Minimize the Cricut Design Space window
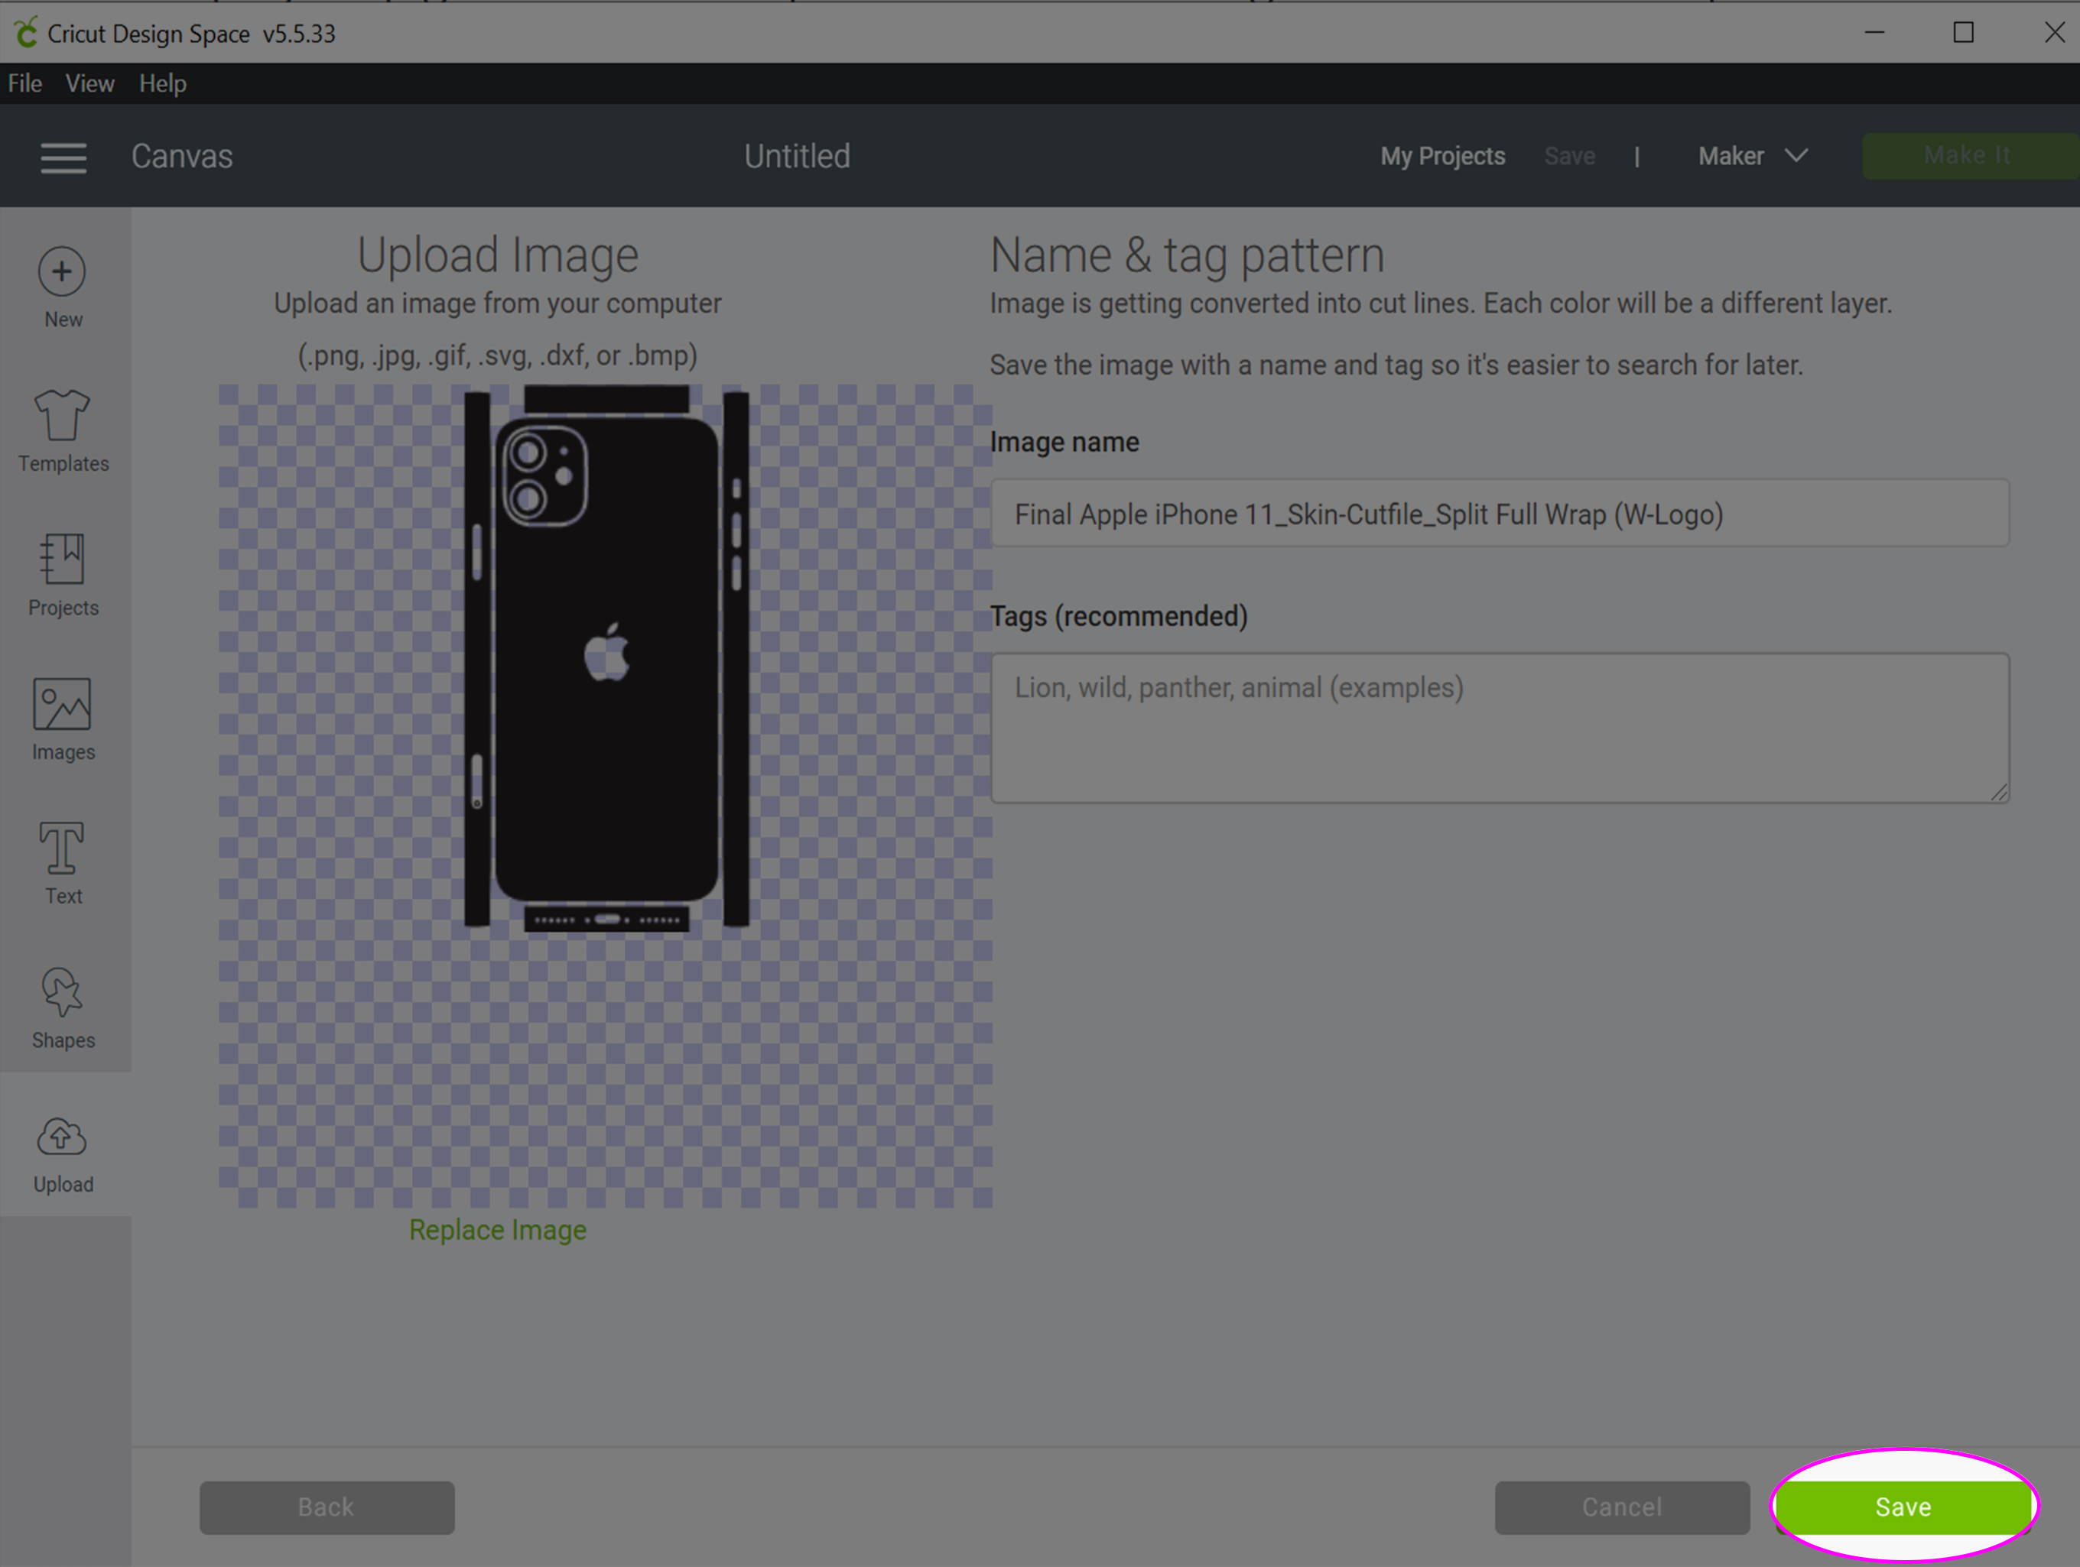Image resolution: width=2080 pixels, height=1567 pixels. (x=1874, y=33)
